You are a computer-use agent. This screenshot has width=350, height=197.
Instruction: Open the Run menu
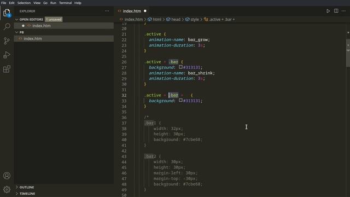click(x=53, y=3)
